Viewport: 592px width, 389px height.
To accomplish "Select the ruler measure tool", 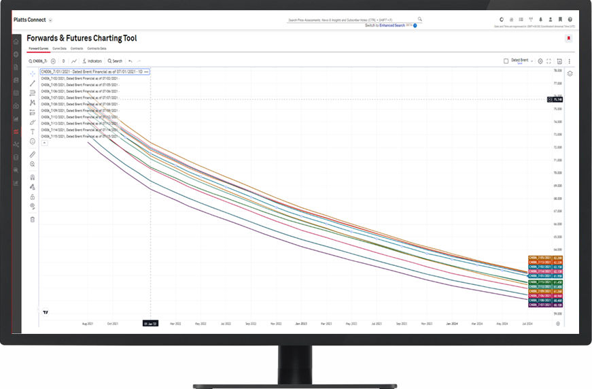I will pos(33,154).
